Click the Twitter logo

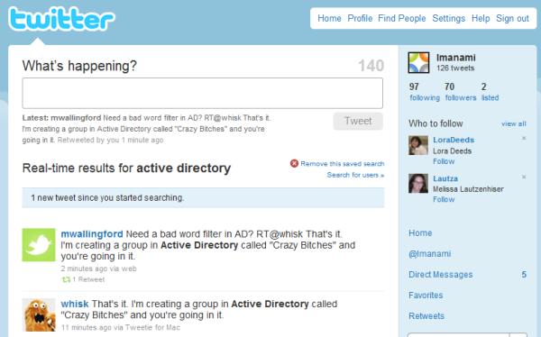pos(61,19)
